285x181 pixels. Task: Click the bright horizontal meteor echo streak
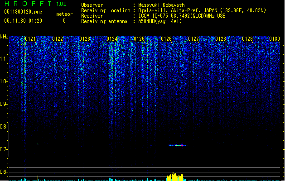[176, 145]
